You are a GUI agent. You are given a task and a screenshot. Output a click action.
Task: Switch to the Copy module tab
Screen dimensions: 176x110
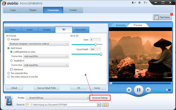(13, 10)
